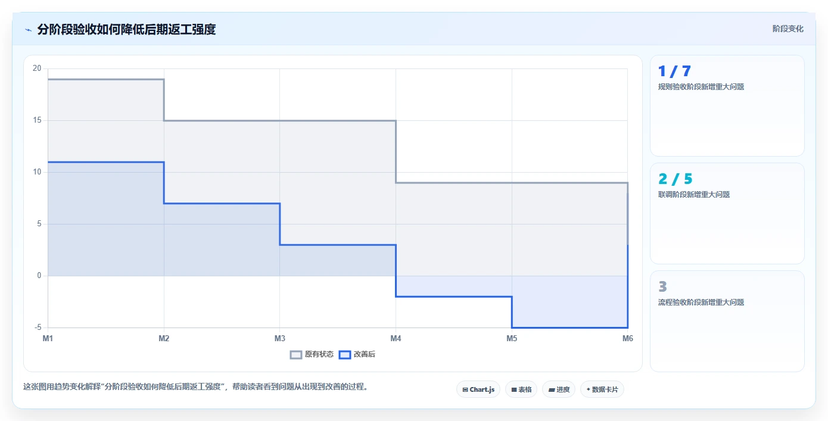Click the text 流程验收阶段新增重大问题
This screenshot has height=421, width=828.
pyautogui.click(x=701, y=303)
